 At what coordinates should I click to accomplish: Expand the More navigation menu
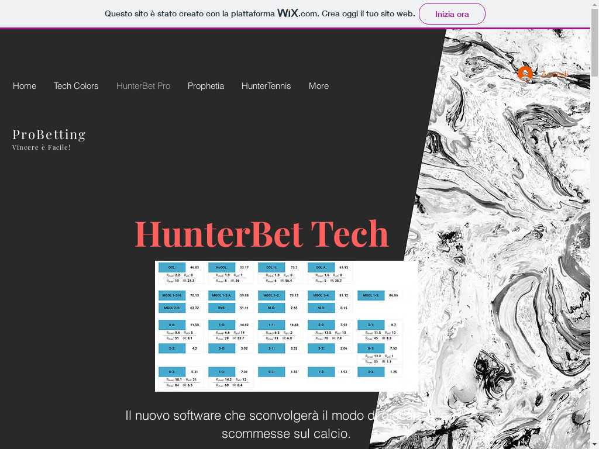pyautogui.click(x=319, y=86)
